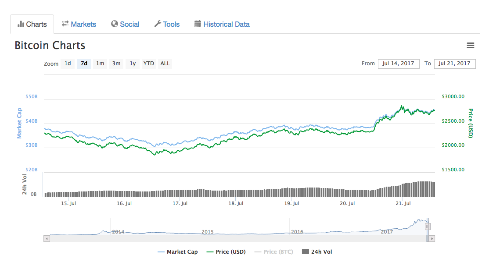489x255 pixels.
Task: Switch to the Charts tab
Action: pyautogui.click(x=32, y=24)
